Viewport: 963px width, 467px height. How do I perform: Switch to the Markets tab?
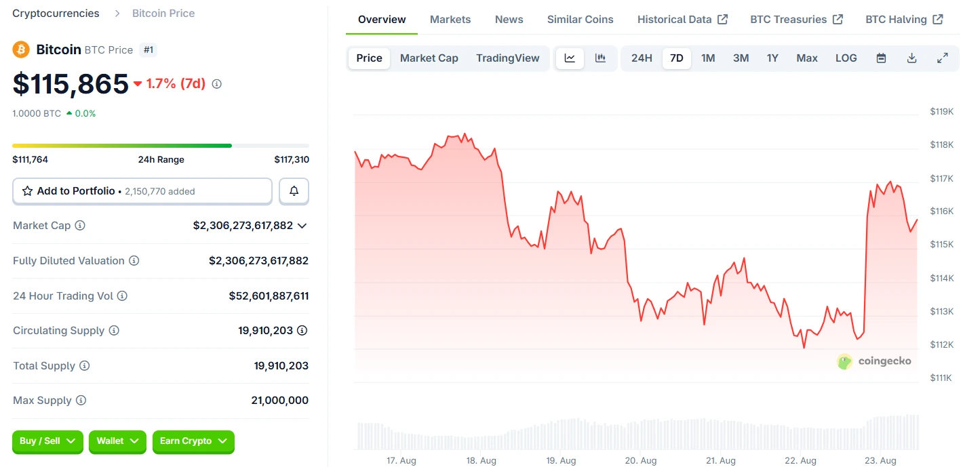(450, 19)
